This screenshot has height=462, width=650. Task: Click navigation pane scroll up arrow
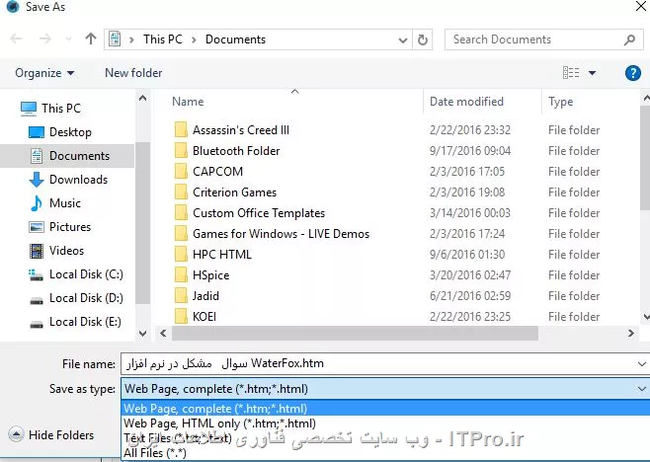142,98
